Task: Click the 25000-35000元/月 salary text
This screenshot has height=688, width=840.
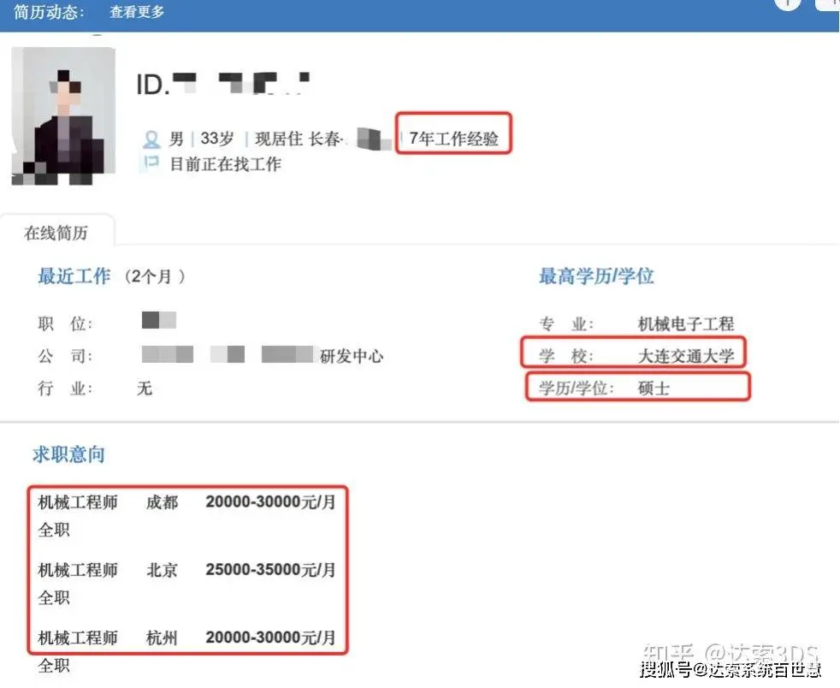Action: click(270, 570)
